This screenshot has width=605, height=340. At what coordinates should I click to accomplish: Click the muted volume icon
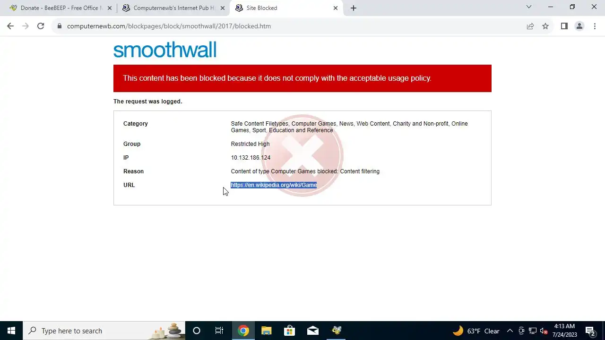click(544, 331)
